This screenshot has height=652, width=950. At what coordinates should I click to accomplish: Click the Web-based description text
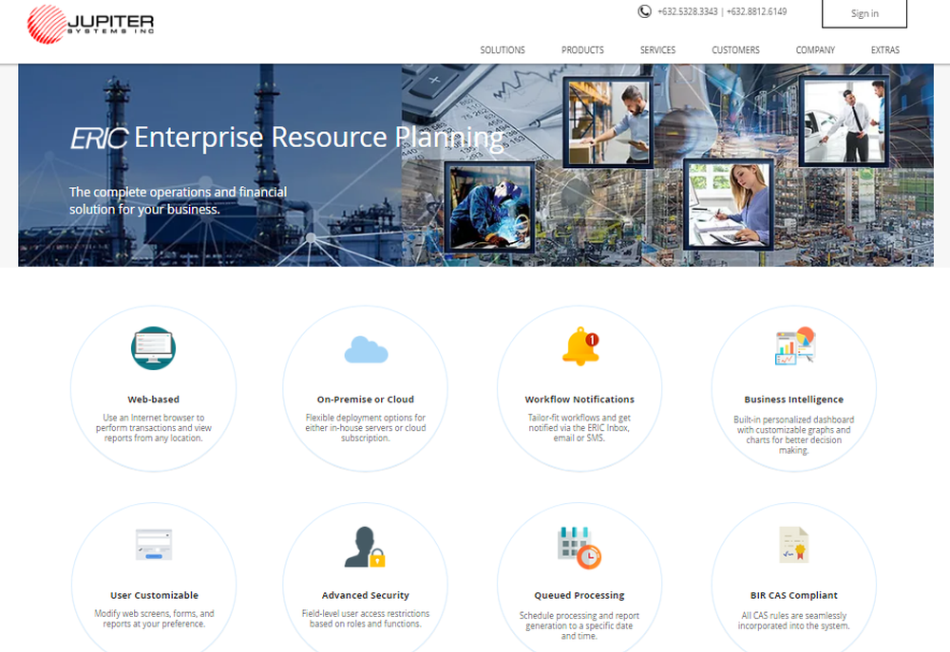pos(153,428)
